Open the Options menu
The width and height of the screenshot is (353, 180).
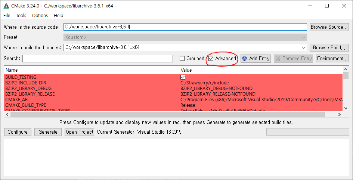[40, 16]
